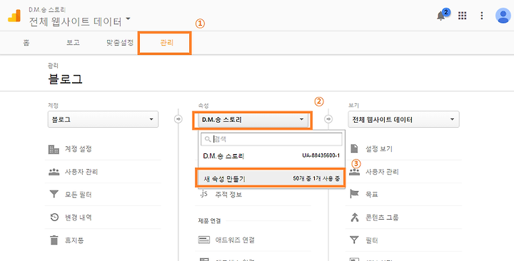The width and height of the screenshot is (514, 261).
Task: Open the 보기 dropdown 전체 웹사이트 데이터
Action: 403,119
